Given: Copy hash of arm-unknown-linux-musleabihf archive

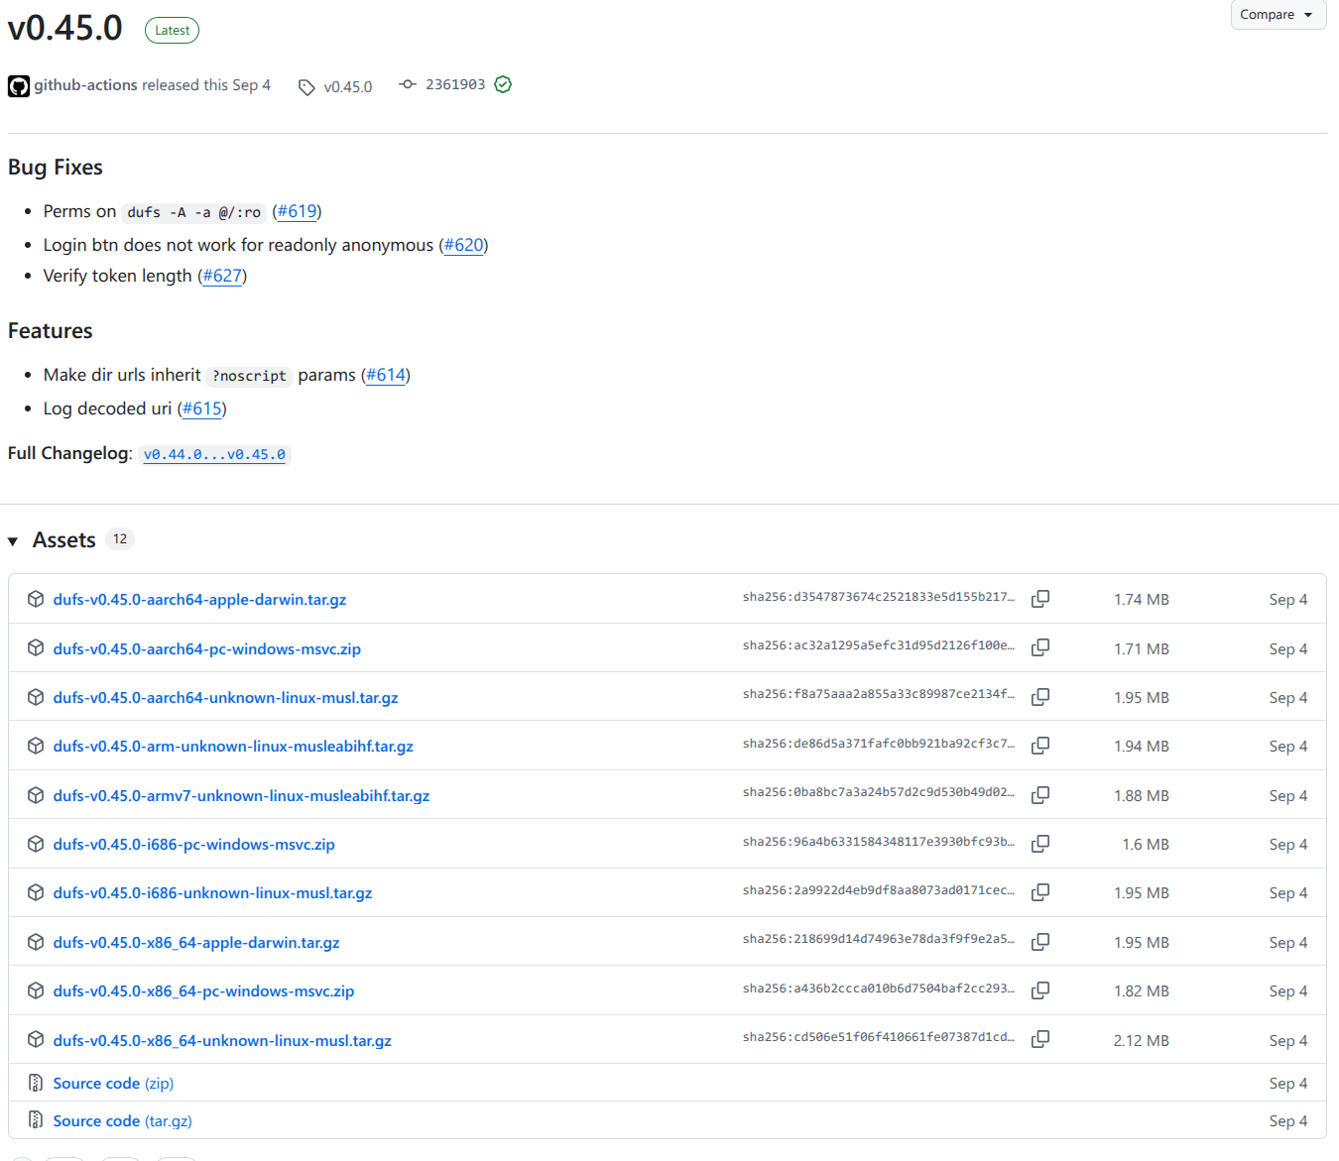Looking at the screenshot, I should click(x=1039, y=746).
